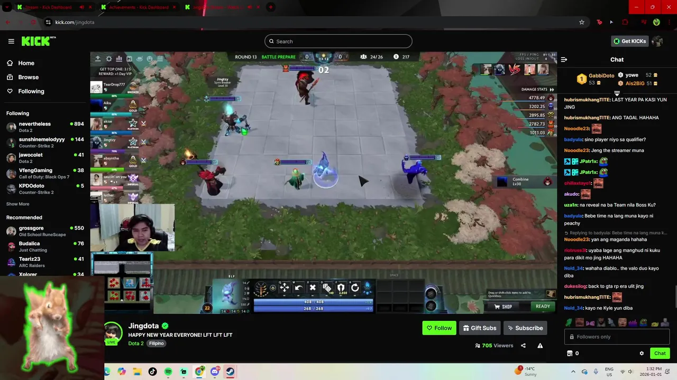Click the share stream icon
The width and height of the screenshot is (677, 380).
523,346
